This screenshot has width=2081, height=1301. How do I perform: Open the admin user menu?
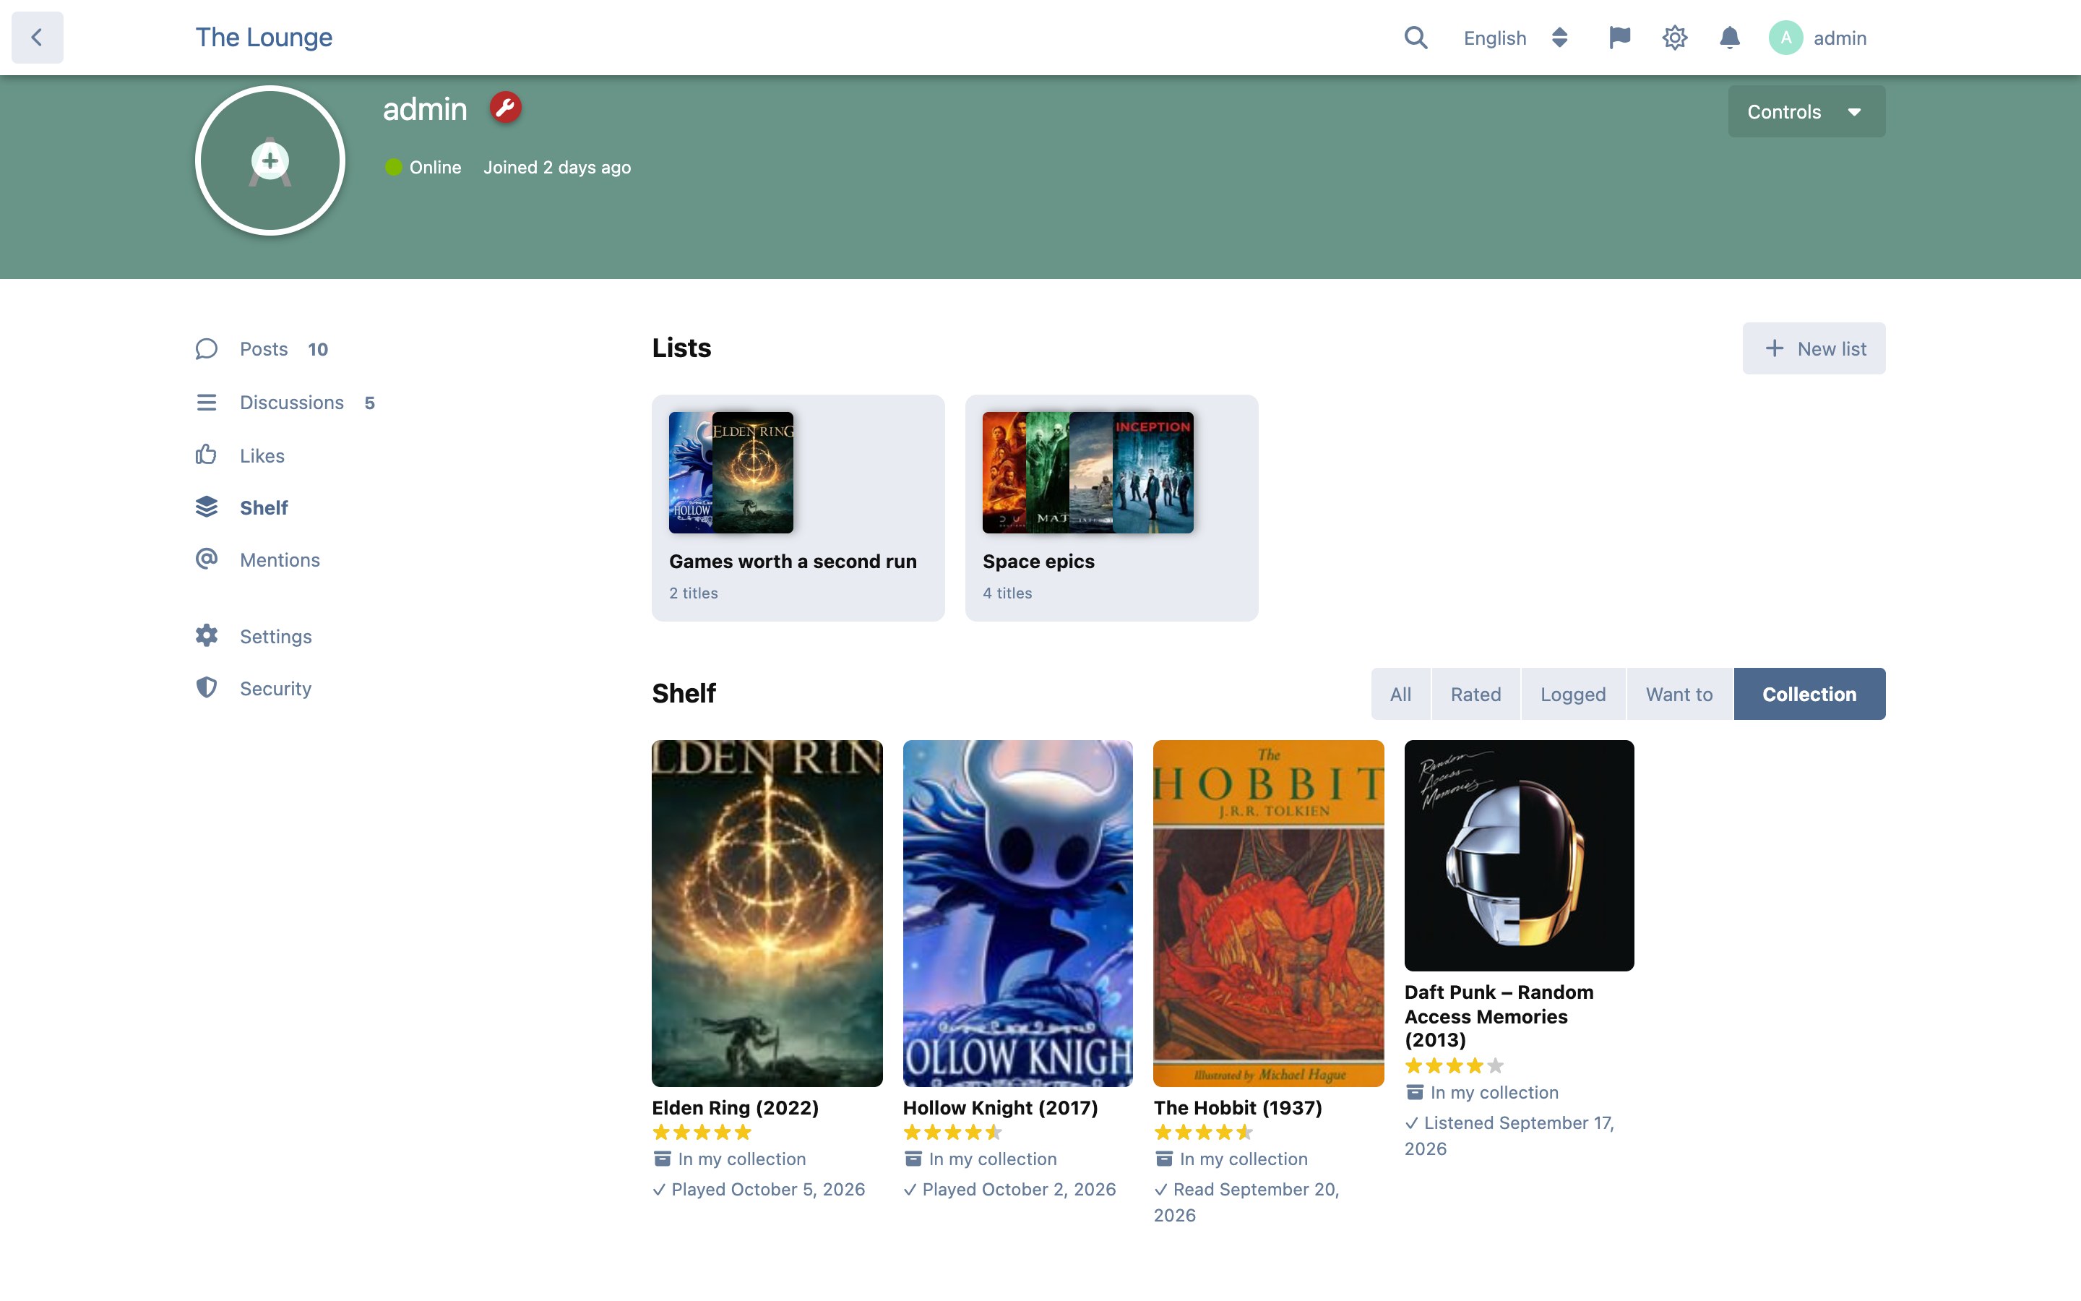click(1817, 38)
